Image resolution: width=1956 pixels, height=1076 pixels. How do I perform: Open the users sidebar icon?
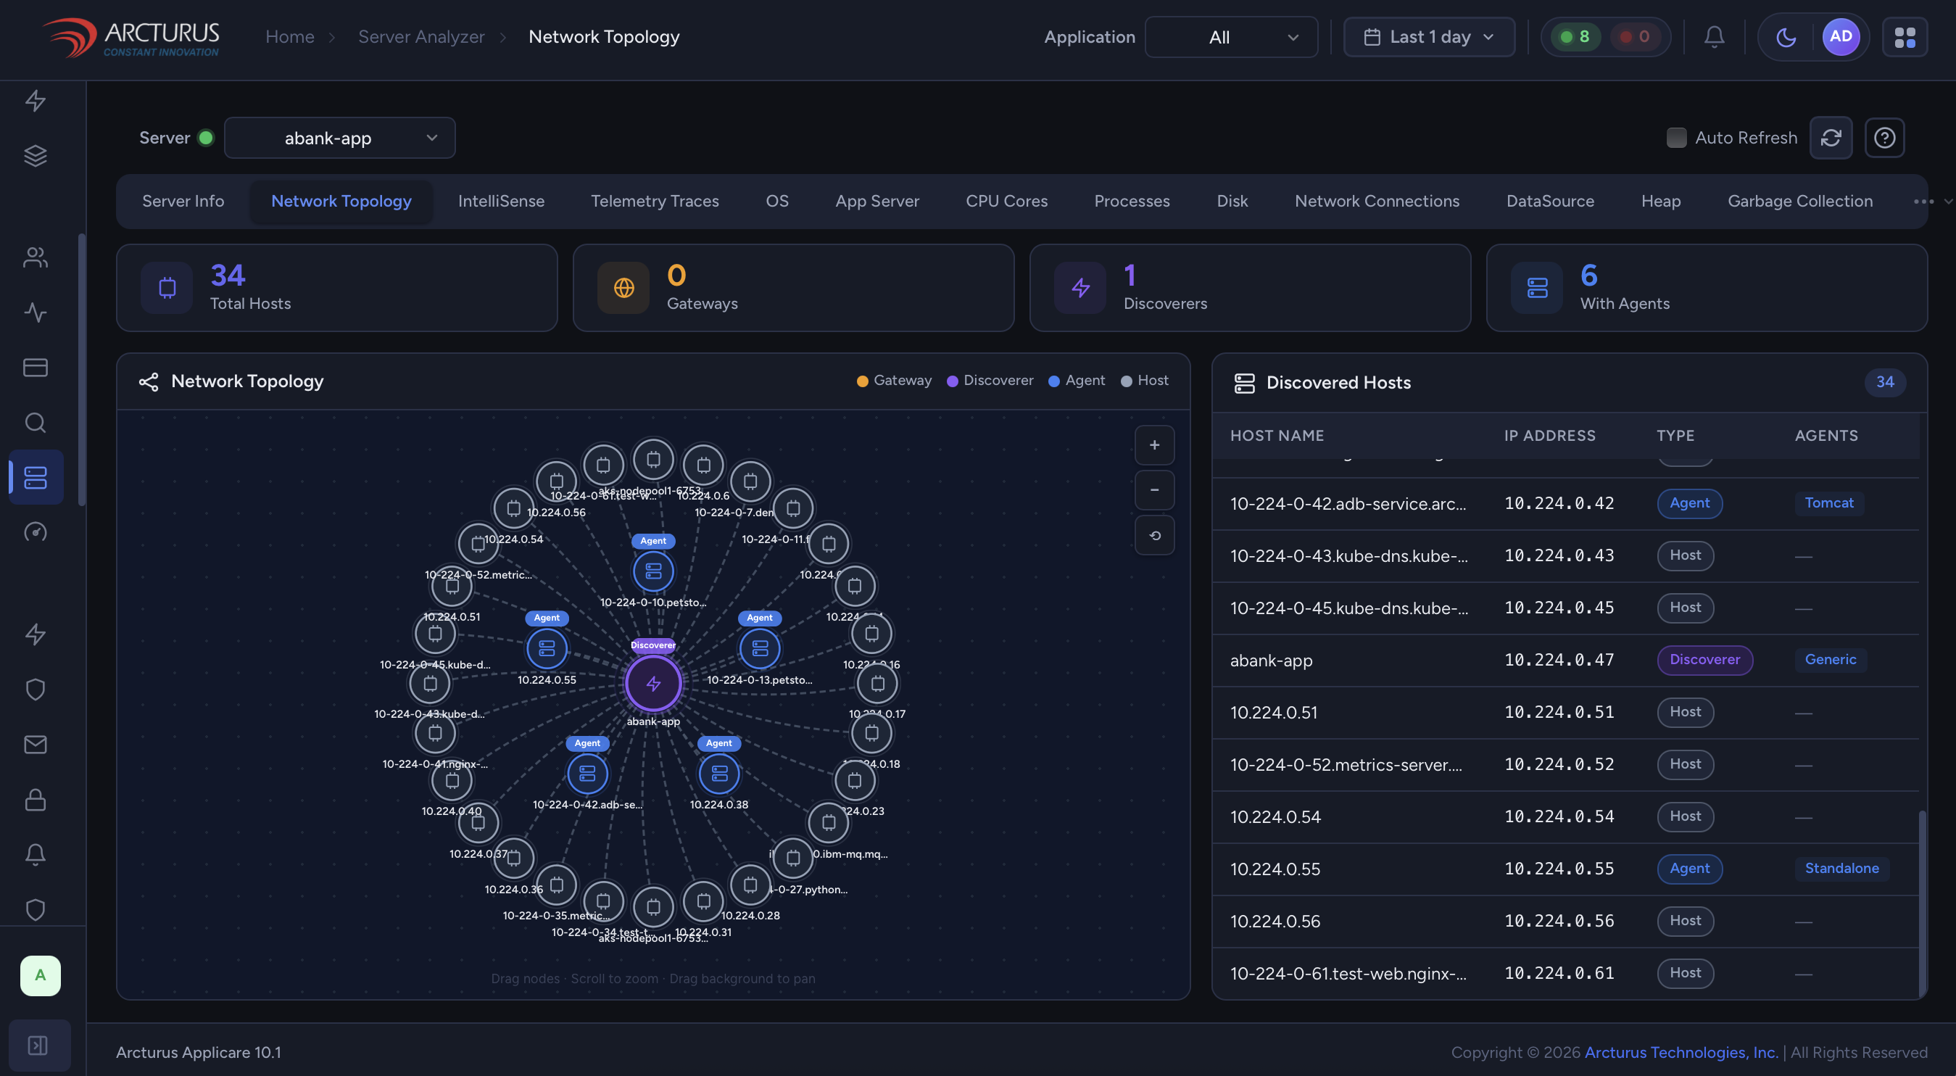36,257
